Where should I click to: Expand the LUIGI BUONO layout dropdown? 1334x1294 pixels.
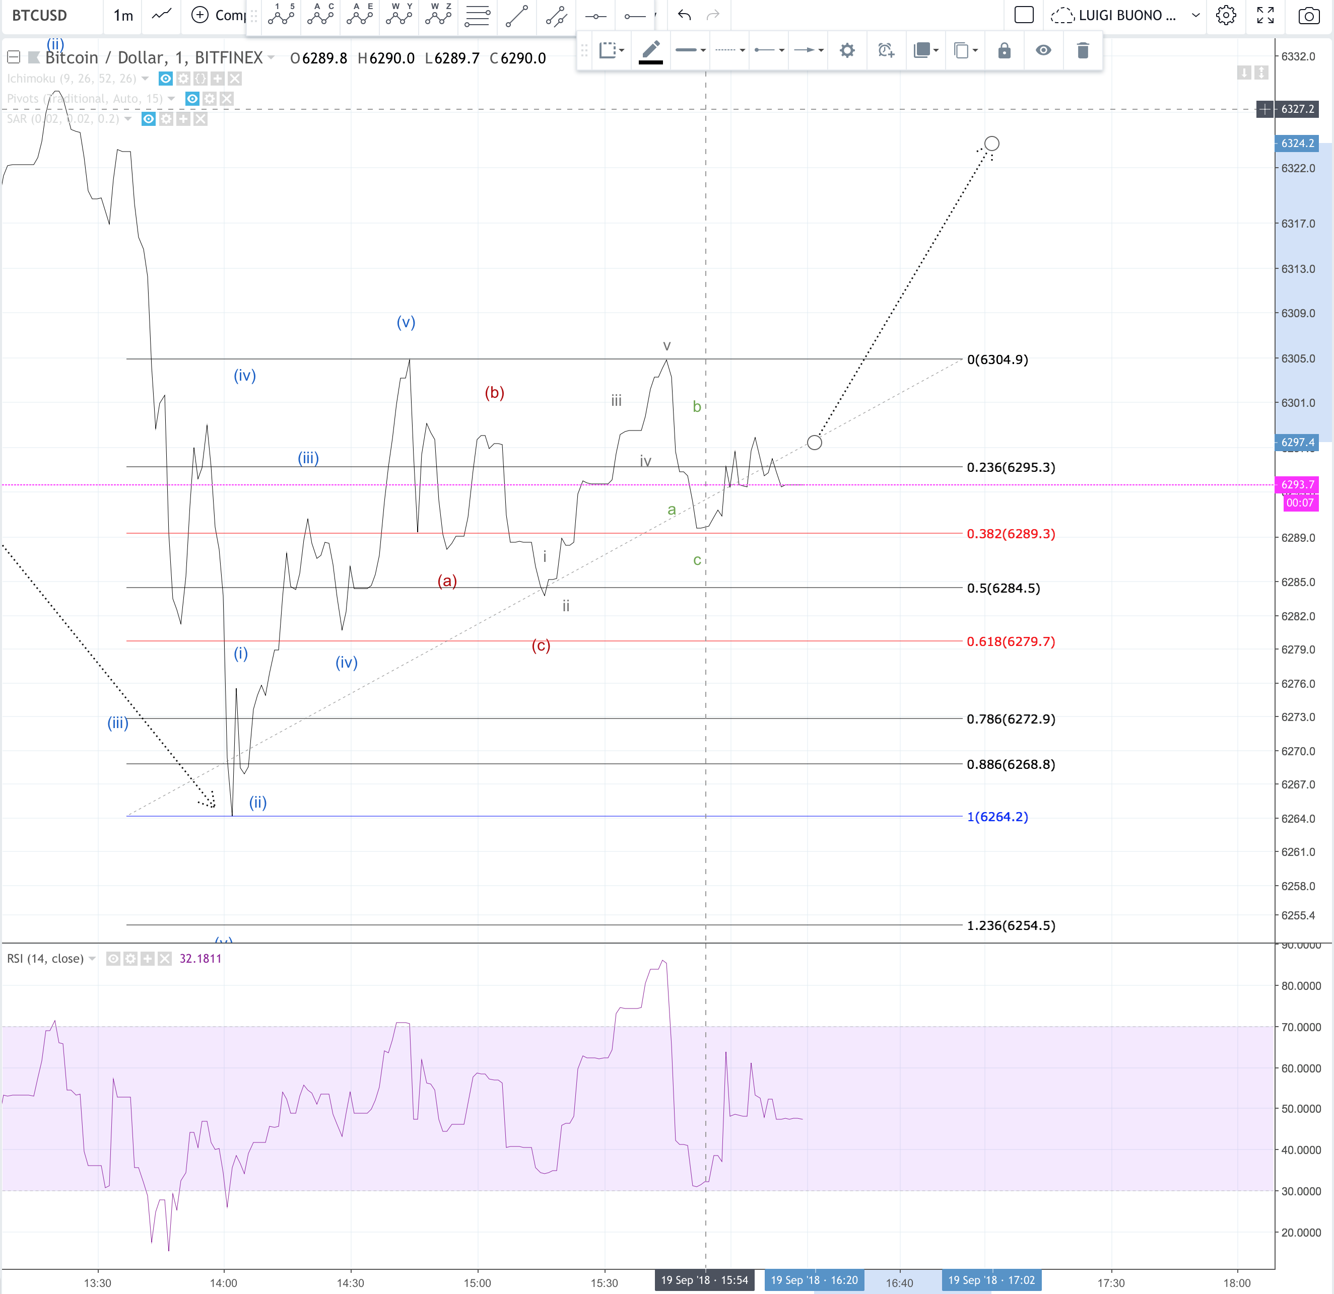coord(1195,15)
